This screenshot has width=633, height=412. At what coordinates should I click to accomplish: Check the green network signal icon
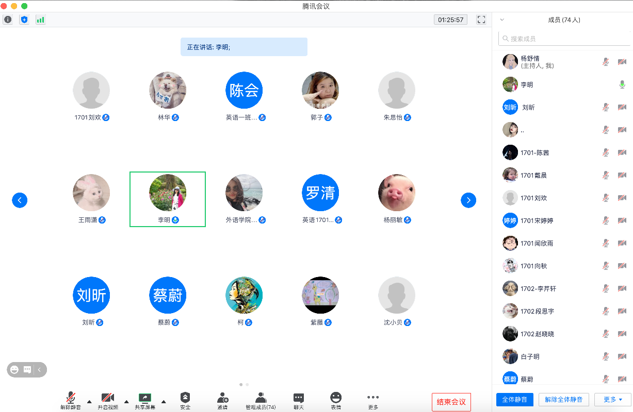click(40, 20)
